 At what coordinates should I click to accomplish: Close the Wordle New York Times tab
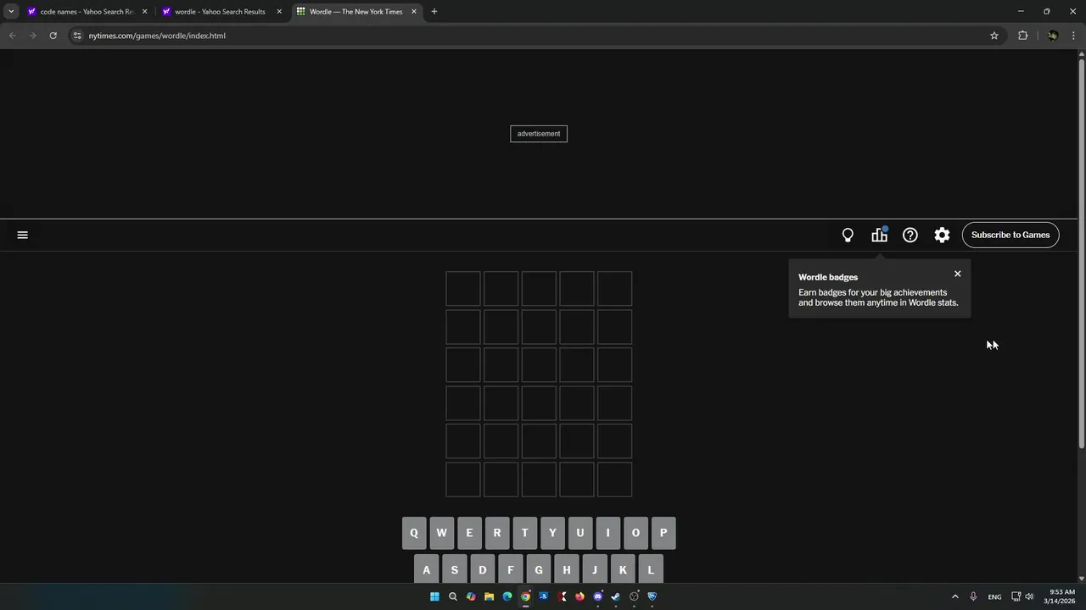[414, 12]
